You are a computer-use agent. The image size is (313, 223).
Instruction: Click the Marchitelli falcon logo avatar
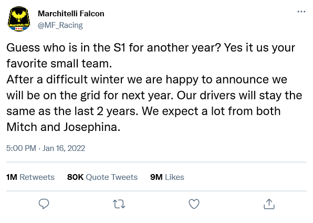point(19,19)
